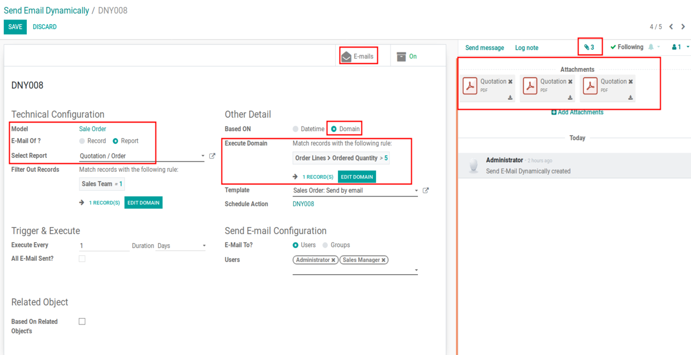Go to previous record arrow
Viewport: 691px width, 355px height.
click(x=671, y=27)
